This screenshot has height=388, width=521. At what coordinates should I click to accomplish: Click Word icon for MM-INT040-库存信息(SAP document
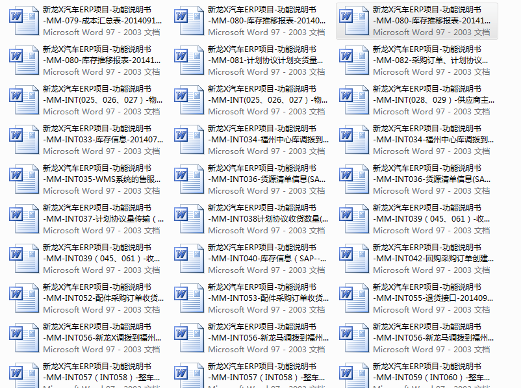189,258
